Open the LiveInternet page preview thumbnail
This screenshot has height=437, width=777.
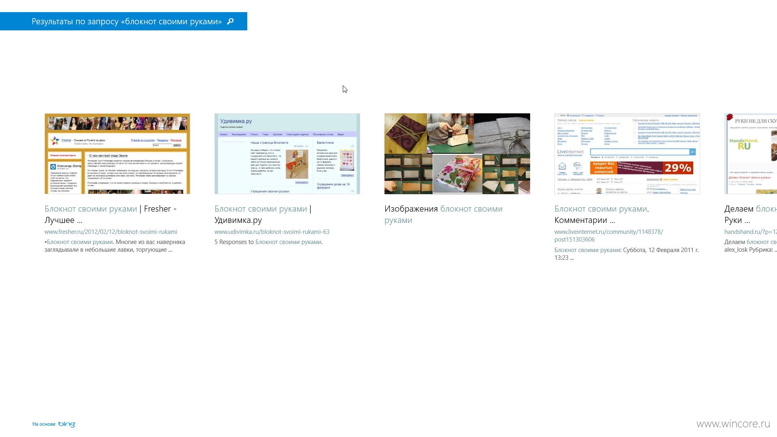pos(627,154)
